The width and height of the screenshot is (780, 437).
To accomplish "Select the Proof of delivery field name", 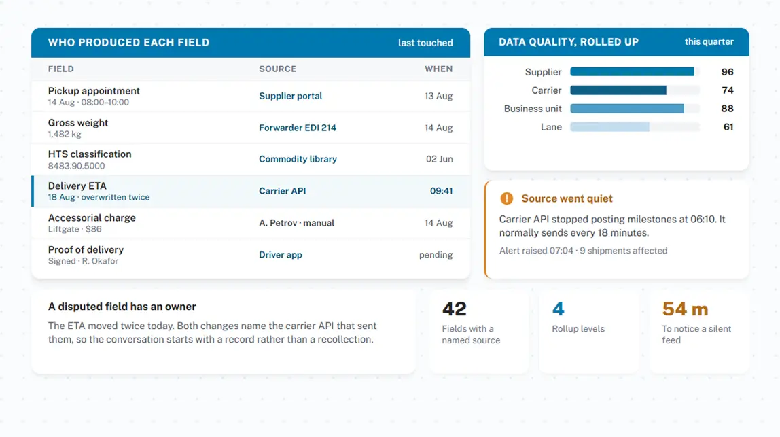I will [86, 250].
